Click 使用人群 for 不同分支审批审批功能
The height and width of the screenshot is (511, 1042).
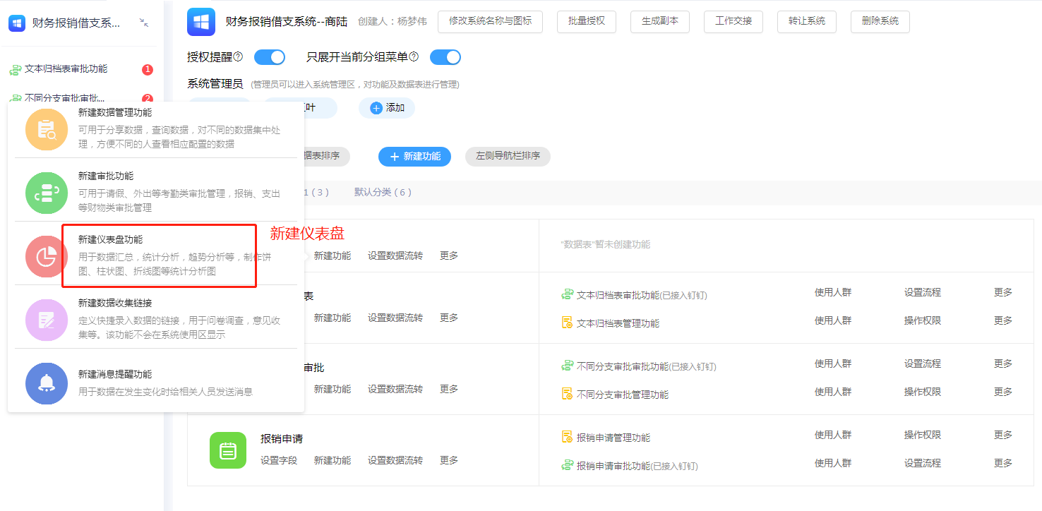(x=833, y=363)
